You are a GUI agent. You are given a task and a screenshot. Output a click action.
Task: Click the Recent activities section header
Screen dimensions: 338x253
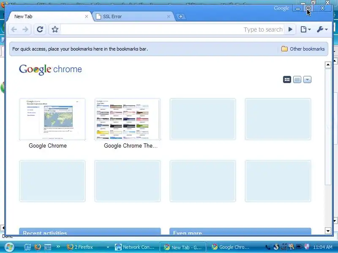point(90,231)
